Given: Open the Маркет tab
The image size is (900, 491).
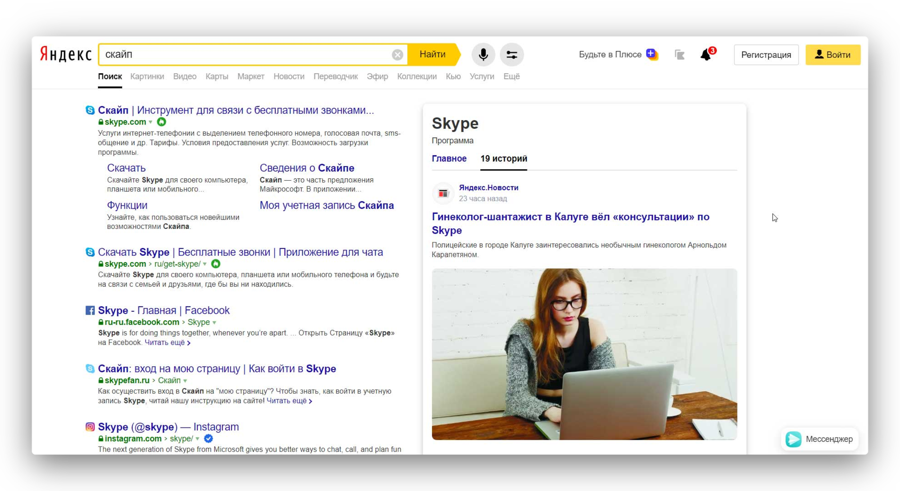Looking at the screenshot, I should click(x=251, y=76).
